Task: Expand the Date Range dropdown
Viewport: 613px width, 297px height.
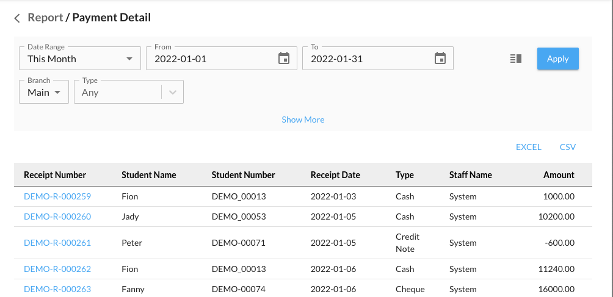Action: tap(80, 59)
